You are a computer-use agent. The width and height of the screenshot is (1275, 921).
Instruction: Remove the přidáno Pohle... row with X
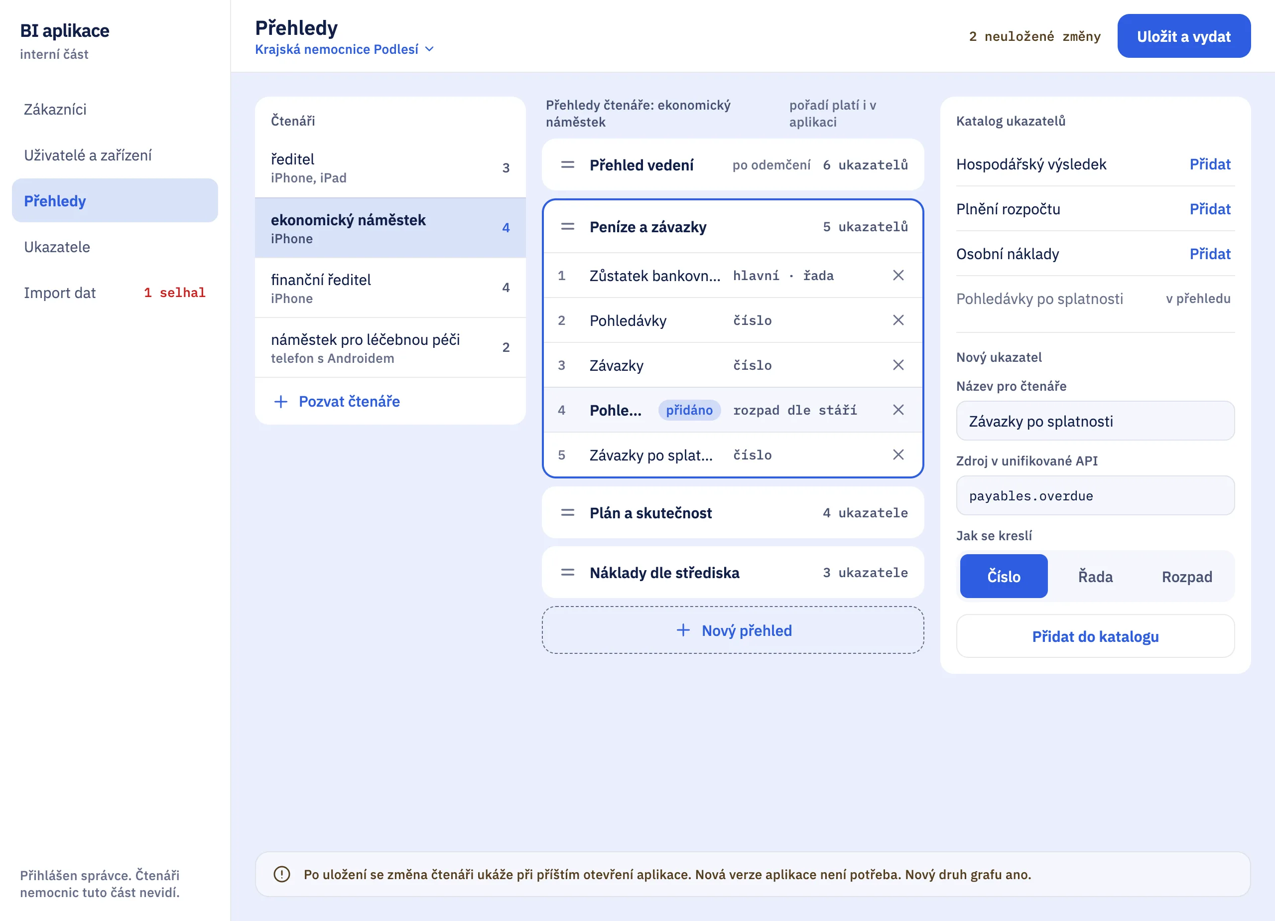pyautogui.click(x=898, y=410)
